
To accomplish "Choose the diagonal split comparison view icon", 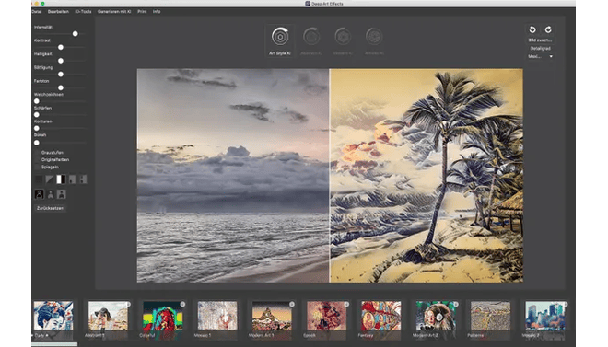I will click(50, 179).
